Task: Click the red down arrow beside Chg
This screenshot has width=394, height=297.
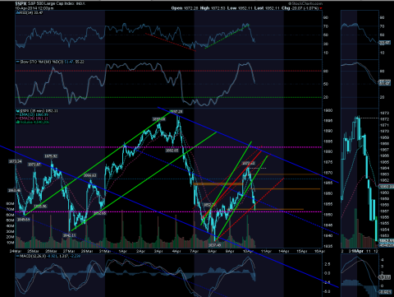Action: pos(321,8)
